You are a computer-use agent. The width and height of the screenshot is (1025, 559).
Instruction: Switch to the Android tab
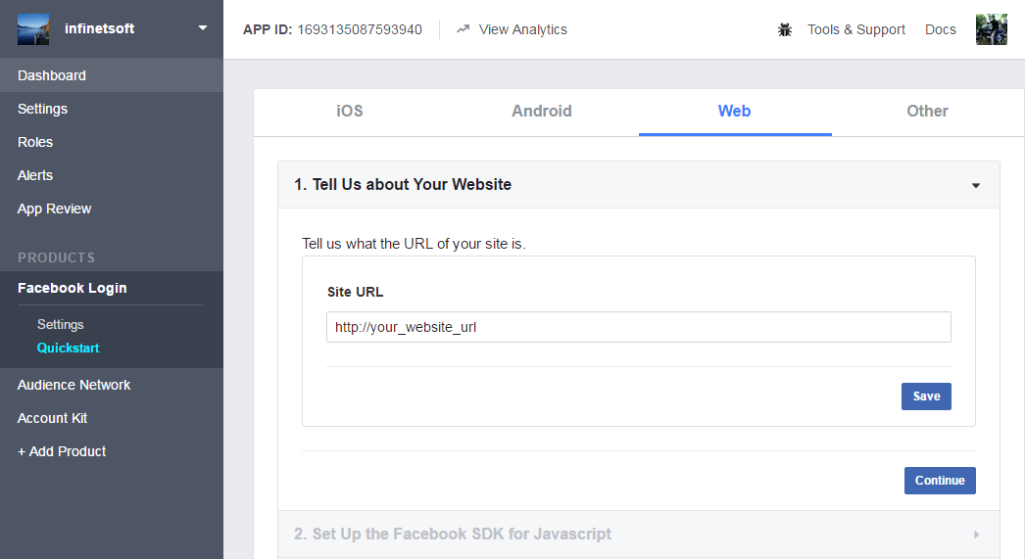coord(541,111)
